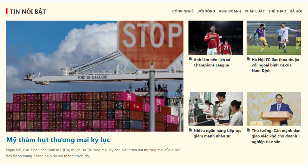Open article Anh làm nên lịch sử Champions League
The width and height of the screenshot is (308, 167).
tap(212, 62)
